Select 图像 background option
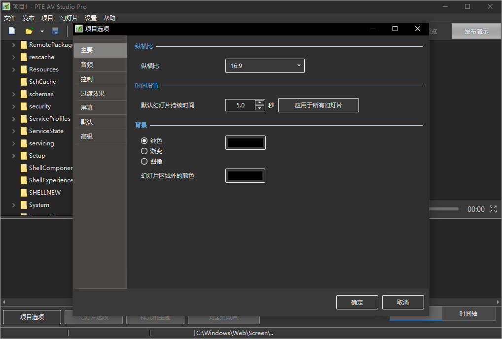The width and height of the screenshot is (502, 339). click(143, 161)
